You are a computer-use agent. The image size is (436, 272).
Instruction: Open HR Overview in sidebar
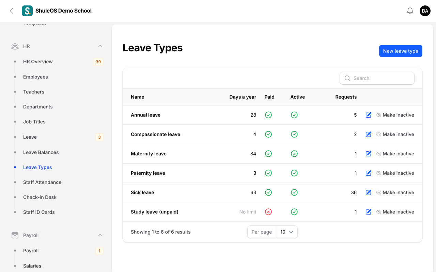pyautogui.click(x=57, y=62)
